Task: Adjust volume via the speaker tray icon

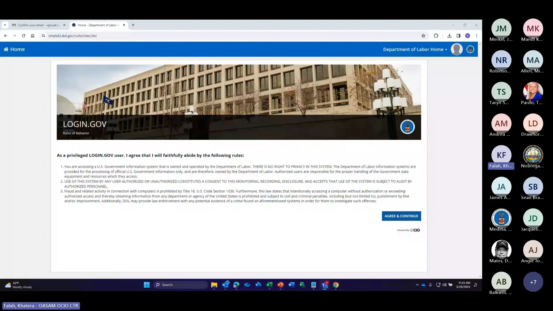Action: point(444,285)
